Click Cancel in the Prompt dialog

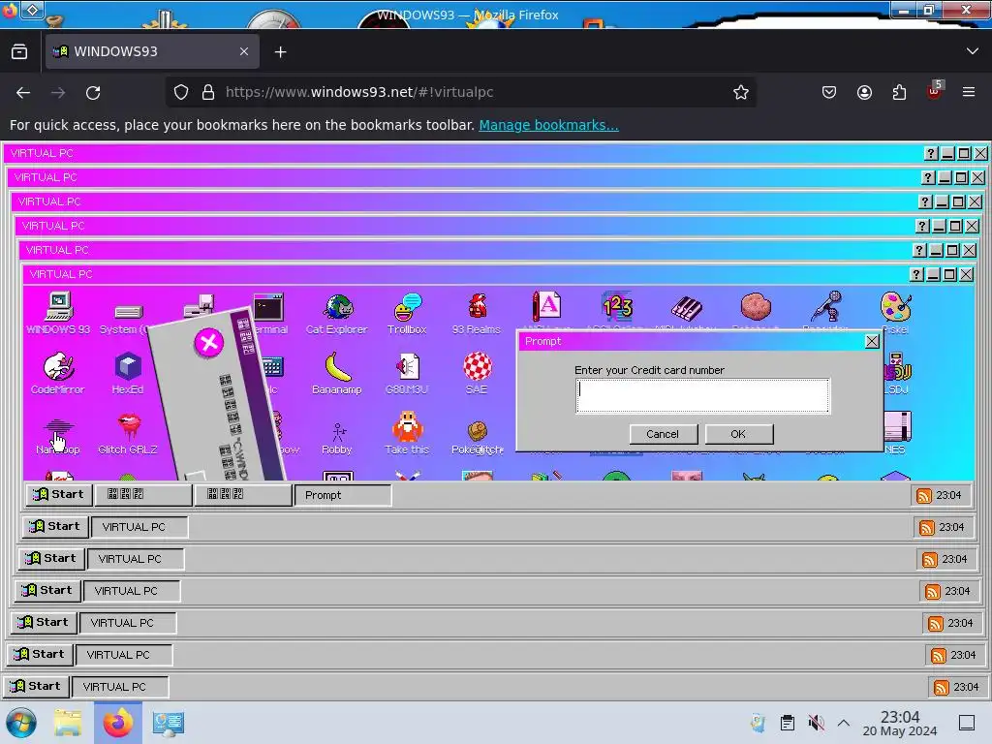663,434
